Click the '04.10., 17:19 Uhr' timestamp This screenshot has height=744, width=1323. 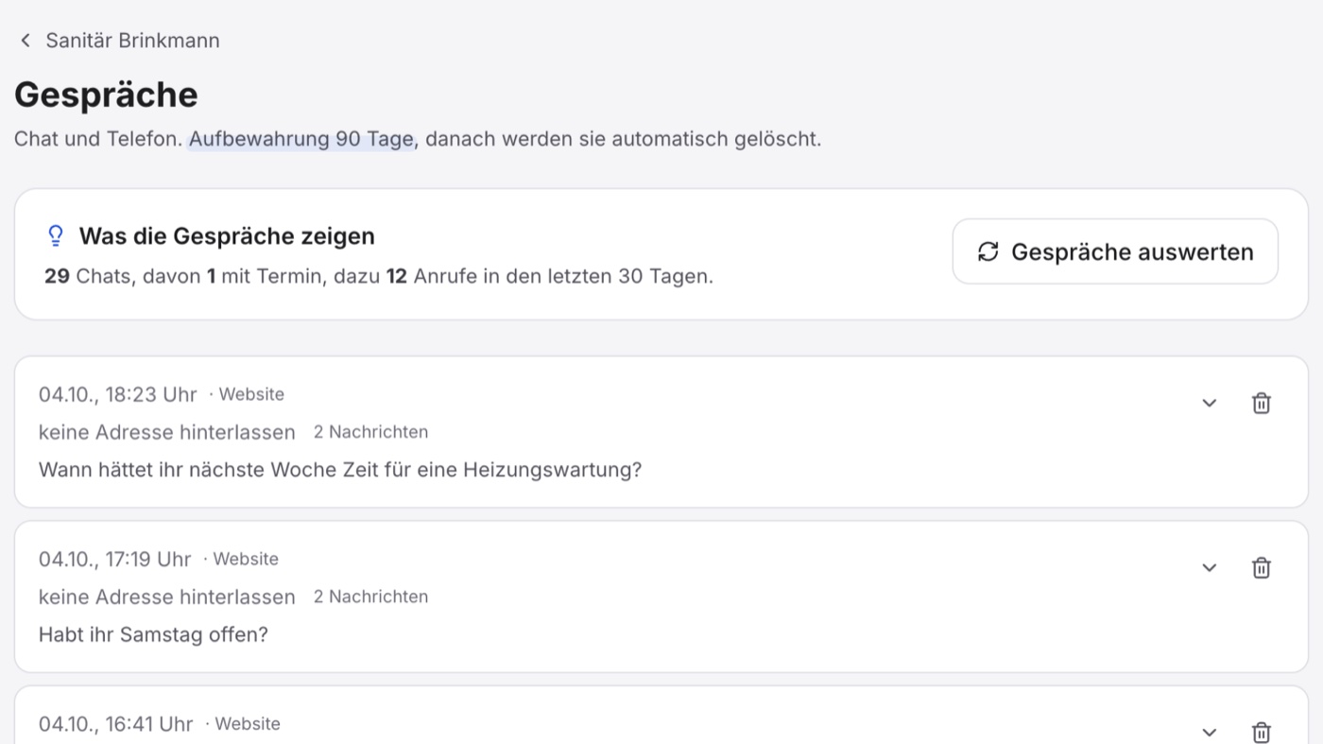(x=115, y=559)
